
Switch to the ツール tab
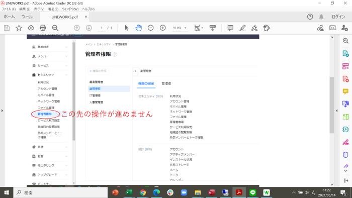pyautogui.click(x=27, y=17)
